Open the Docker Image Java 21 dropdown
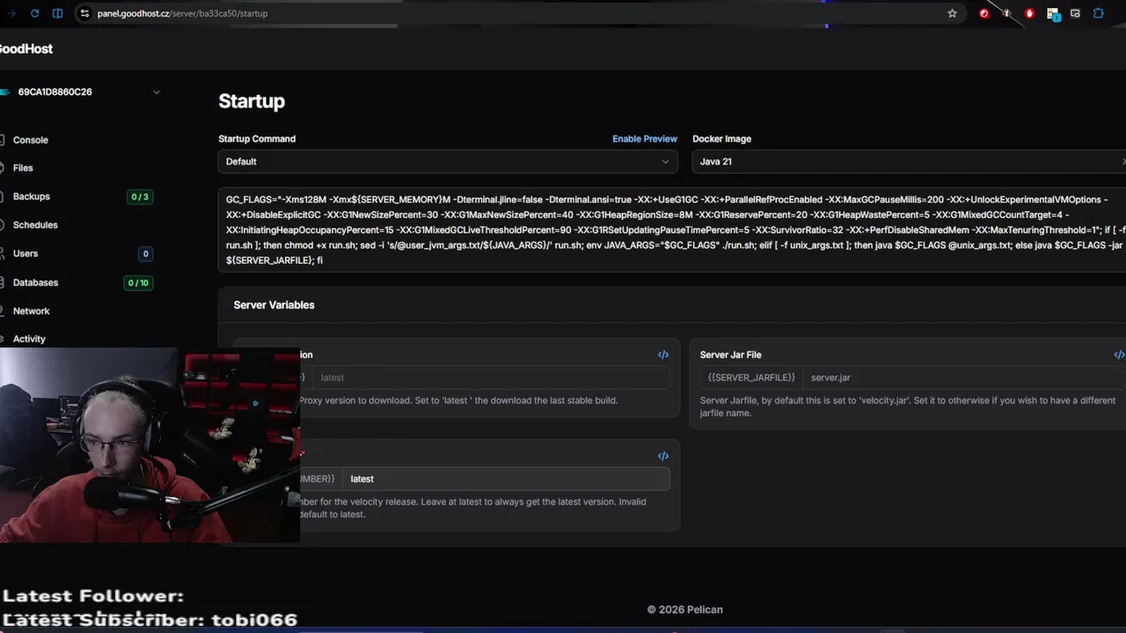 pyautogui.click(x=909, y=162)
